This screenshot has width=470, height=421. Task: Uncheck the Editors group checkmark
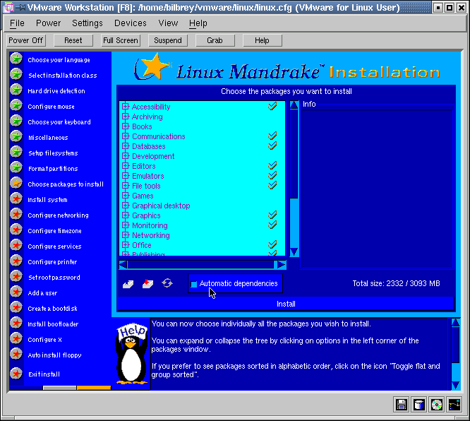coord(272,166)
